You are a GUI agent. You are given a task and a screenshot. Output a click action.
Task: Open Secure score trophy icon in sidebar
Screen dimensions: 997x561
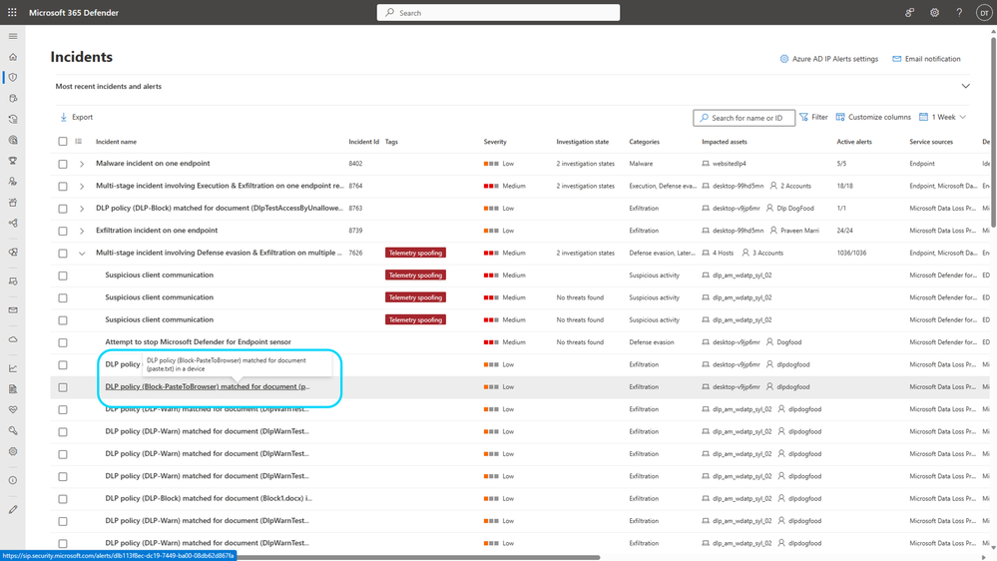point(13,161)
